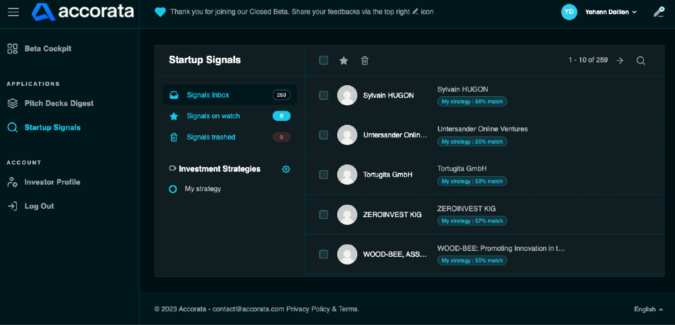
Task: Click the YD user avatar
Action: pos(569,12)
